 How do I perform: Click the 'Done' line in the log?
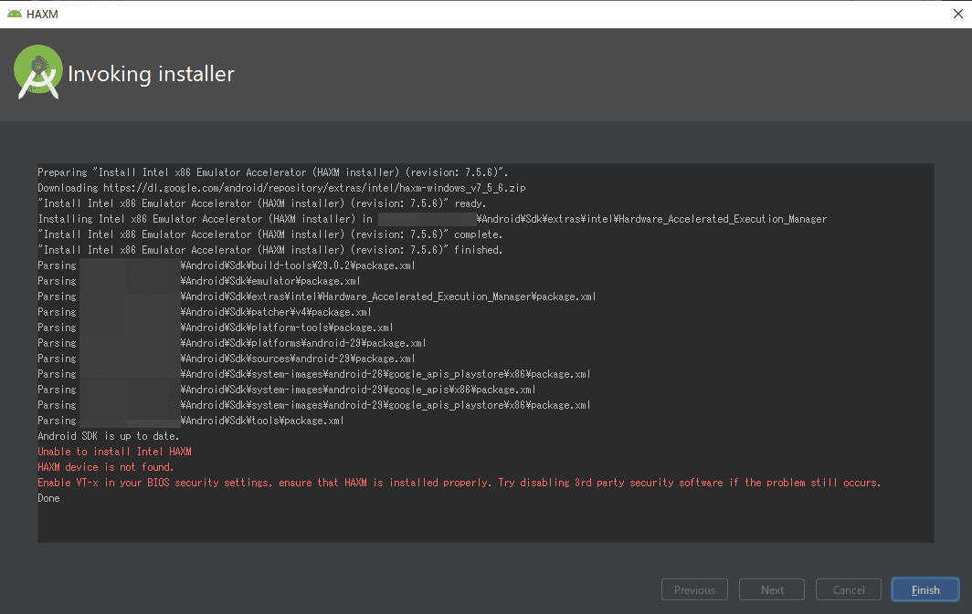click(49, 498)
